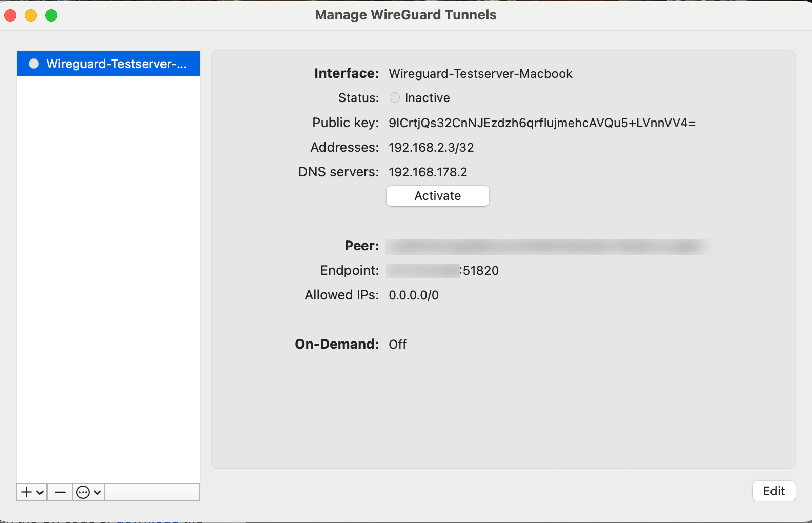Expand the chevron next to plus icon
812x523 pixels.
coord(40,492)
